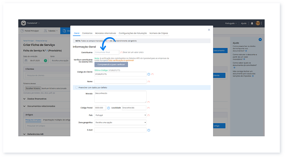Click the Contribuinte input field
Viewport: 285px width, 158px height.
(x=107, y=52)
